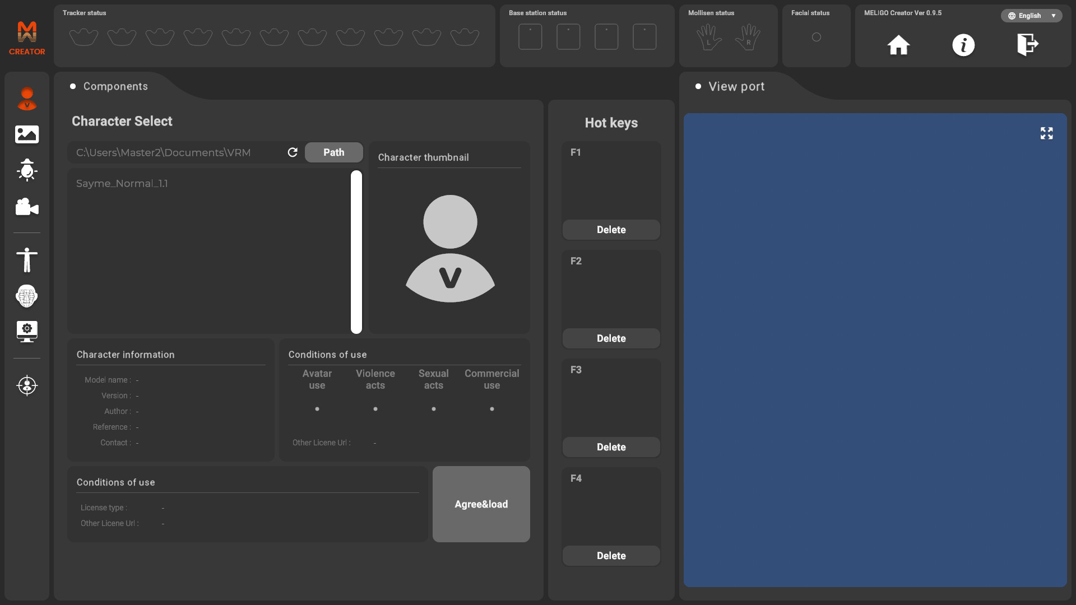Delete the F1 hot key
This screenshot has width=1076, height=605.
click(x=611, y=230)
